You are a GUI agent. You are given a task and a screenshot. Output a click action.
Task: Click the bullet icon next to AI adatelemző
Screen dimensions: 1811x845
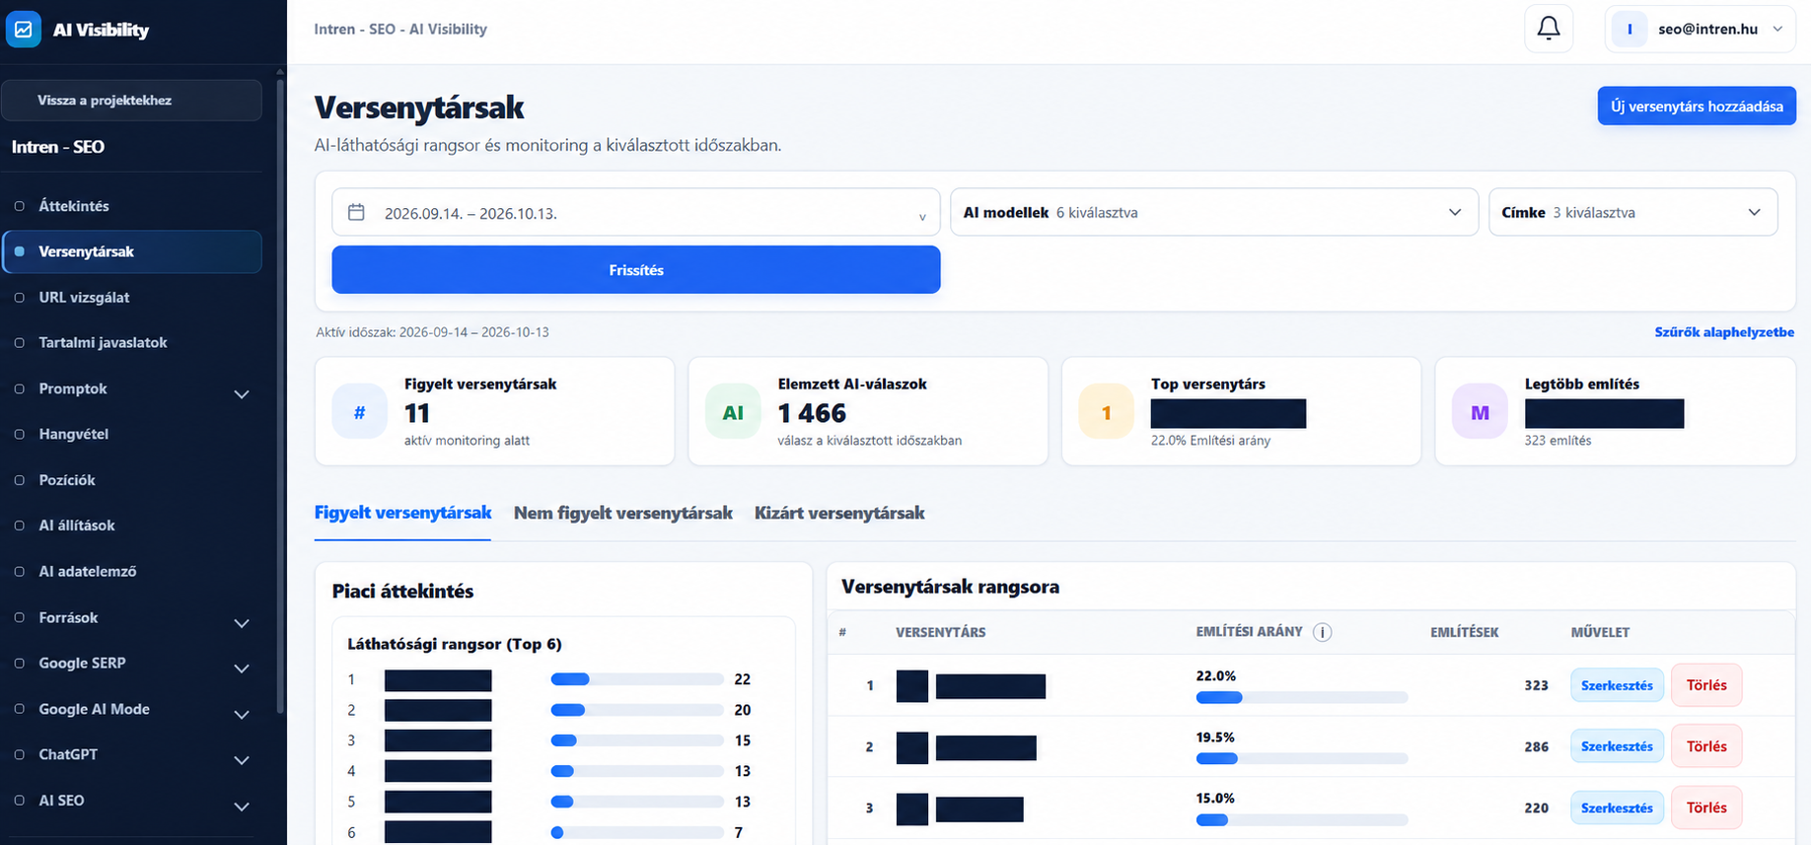19,571
